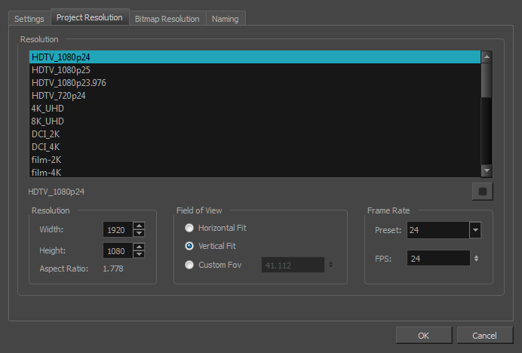The width and height of the screenshot is (522, 353).
Task: Open the Bitmap Resolution tab
Action: [x=167, y=19]
